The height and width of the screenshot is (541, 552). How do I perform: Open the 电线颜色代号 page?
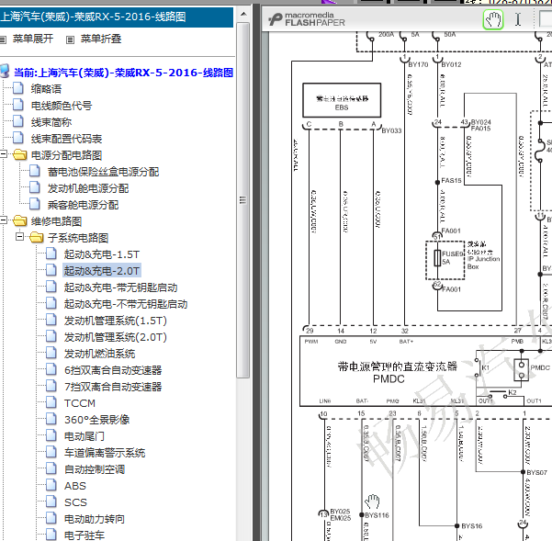(62, 106)
